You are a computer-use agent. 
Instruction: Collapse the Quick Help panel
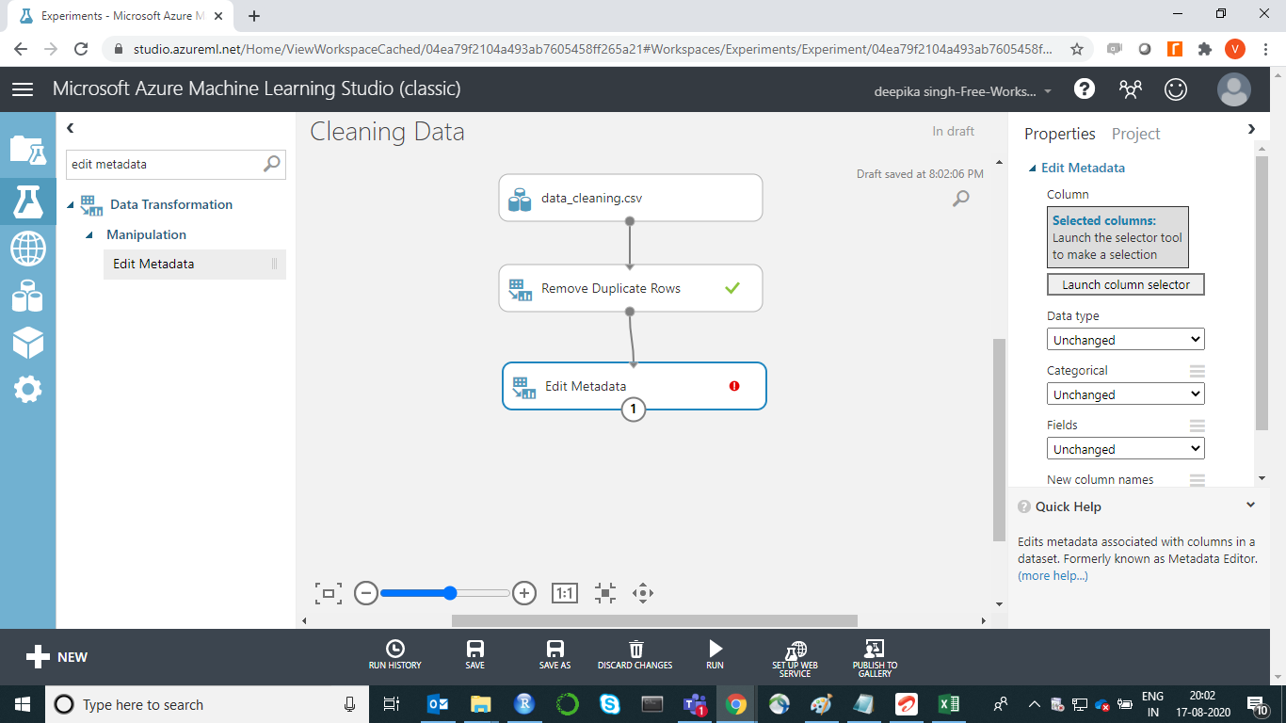pos(1250,506)
